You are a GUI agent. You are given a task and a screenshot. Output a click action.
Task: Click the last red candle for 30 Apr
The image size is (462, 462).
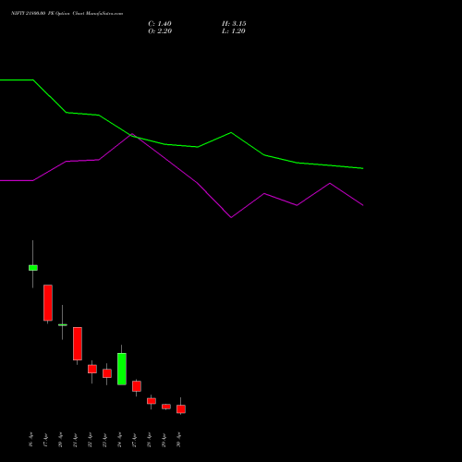[x=181, y=409]
